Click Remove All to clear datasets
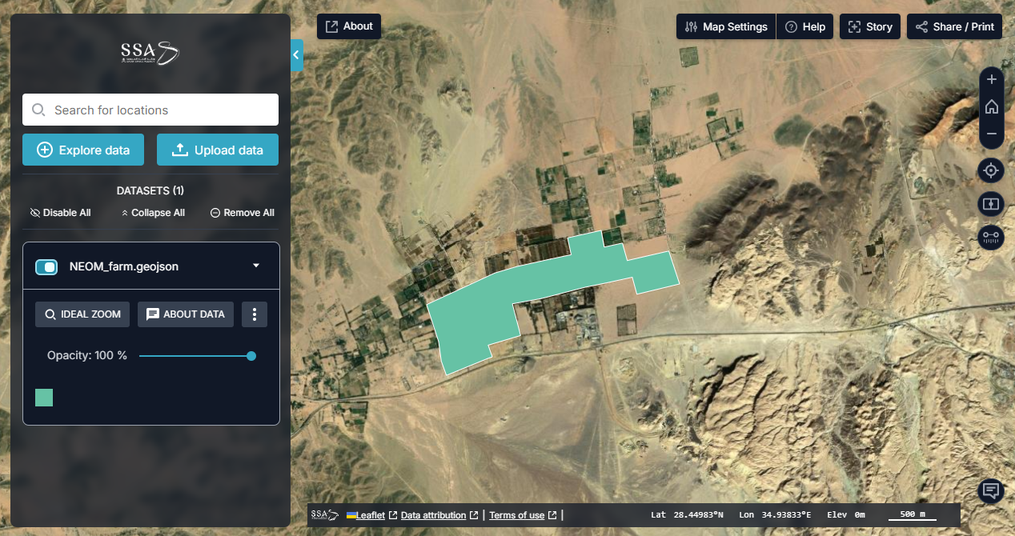 tap(242, 212)
